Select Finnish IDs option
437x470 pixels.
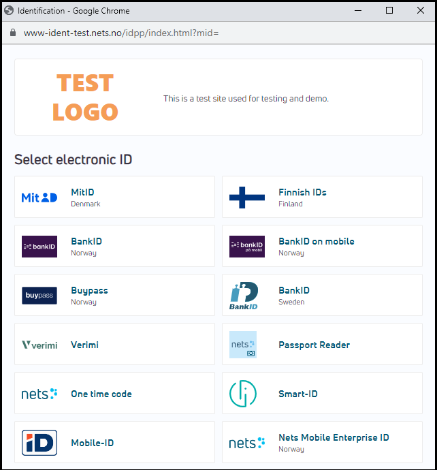(322, 197)
